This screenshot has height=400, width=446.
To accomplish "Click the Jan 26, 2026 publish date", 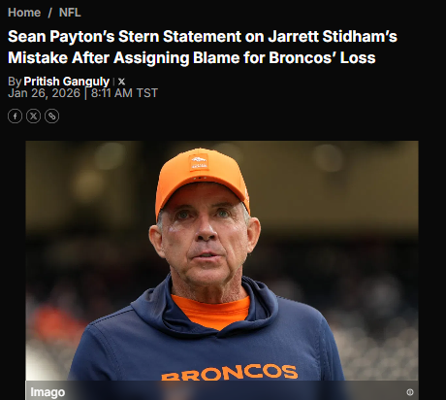I will coord(44,93).
